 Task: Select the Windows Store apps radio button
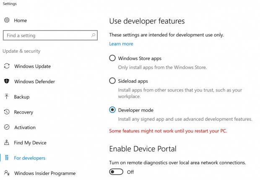[x=112, y=58]
